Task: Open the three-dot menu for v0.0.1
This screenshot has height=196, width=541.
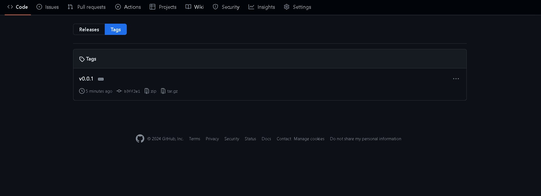Action: [456, 79]
